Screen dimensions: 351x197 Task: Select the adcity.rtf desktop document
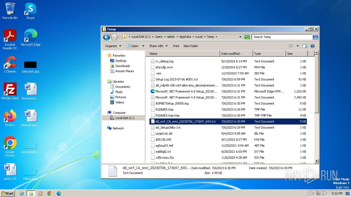[x=10, y=172]
